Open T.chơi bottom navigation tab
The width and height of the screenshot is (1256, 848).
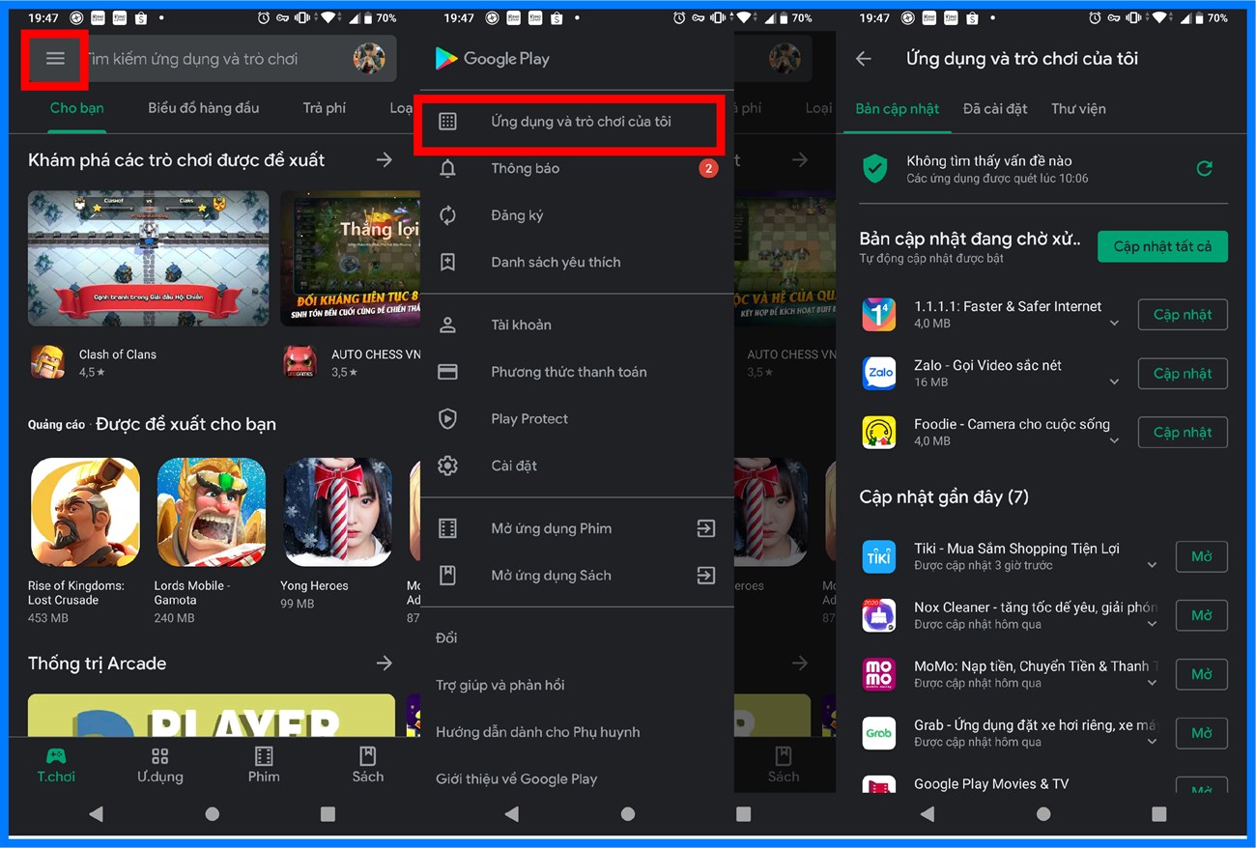coord(56,765)
